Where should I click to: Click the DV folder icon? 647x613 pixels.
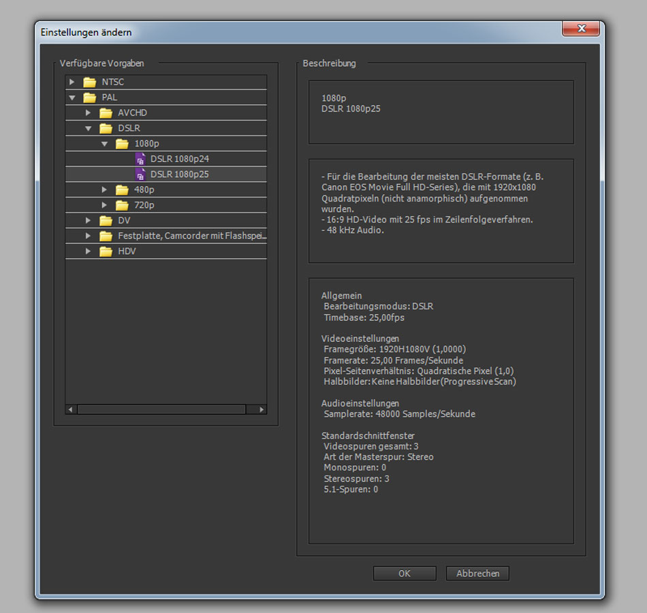click(x=106, y=221)
